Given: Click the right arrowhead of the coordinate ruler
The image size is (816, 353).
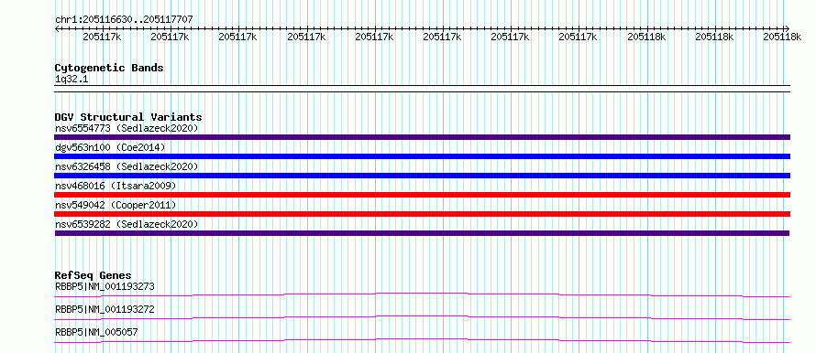Looking at the screenshot, I should [x=787, y=28].
